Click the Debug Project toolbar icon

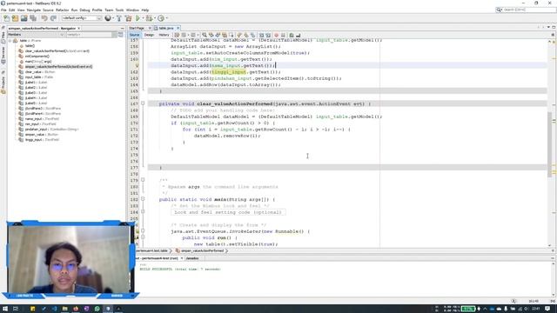point(149,18)
